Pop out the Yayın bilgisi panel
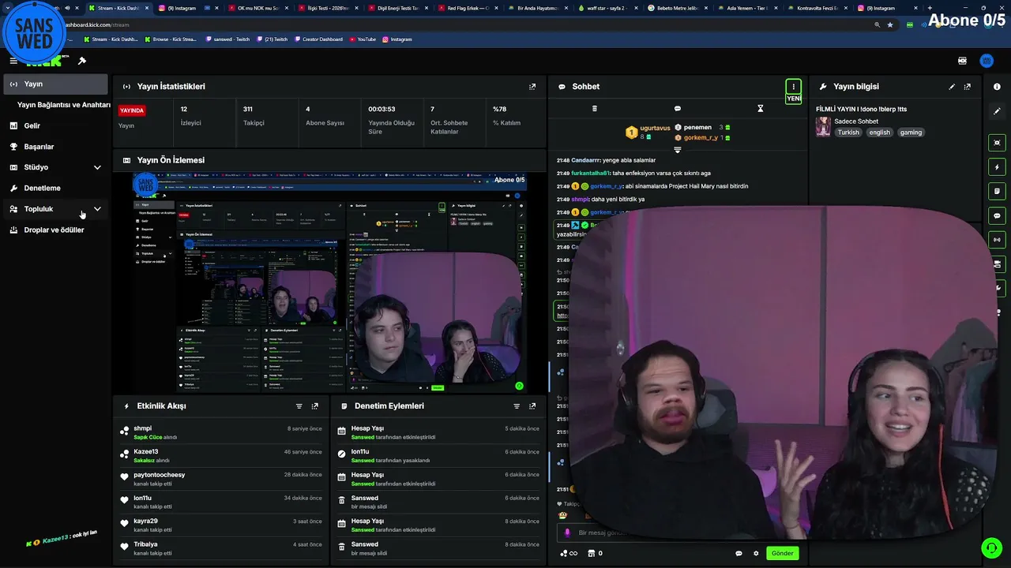 click(x=968, y=87)
